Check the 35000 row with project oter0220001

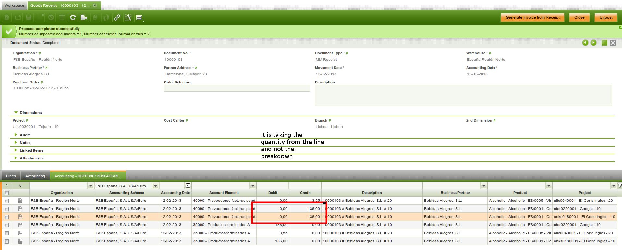[x=6, y=225]
